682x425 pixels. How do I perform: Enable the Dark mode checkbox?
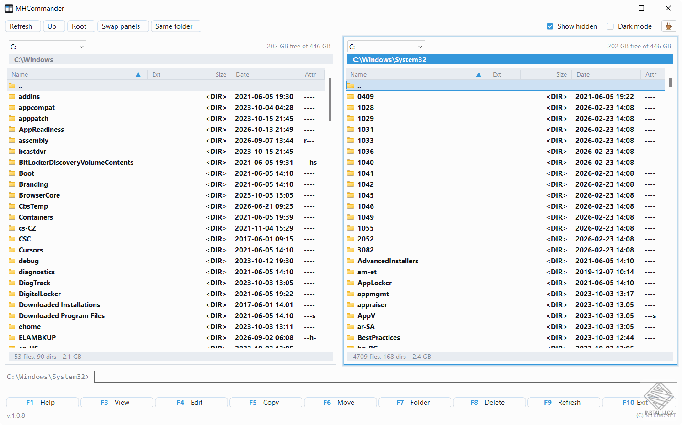[x=610, y=26]
